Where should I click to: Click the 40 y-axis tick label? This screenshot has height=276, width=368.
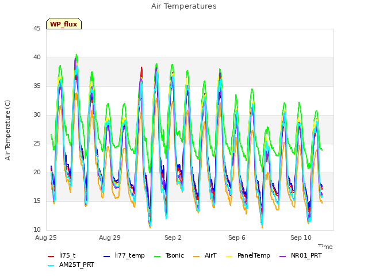37,57
